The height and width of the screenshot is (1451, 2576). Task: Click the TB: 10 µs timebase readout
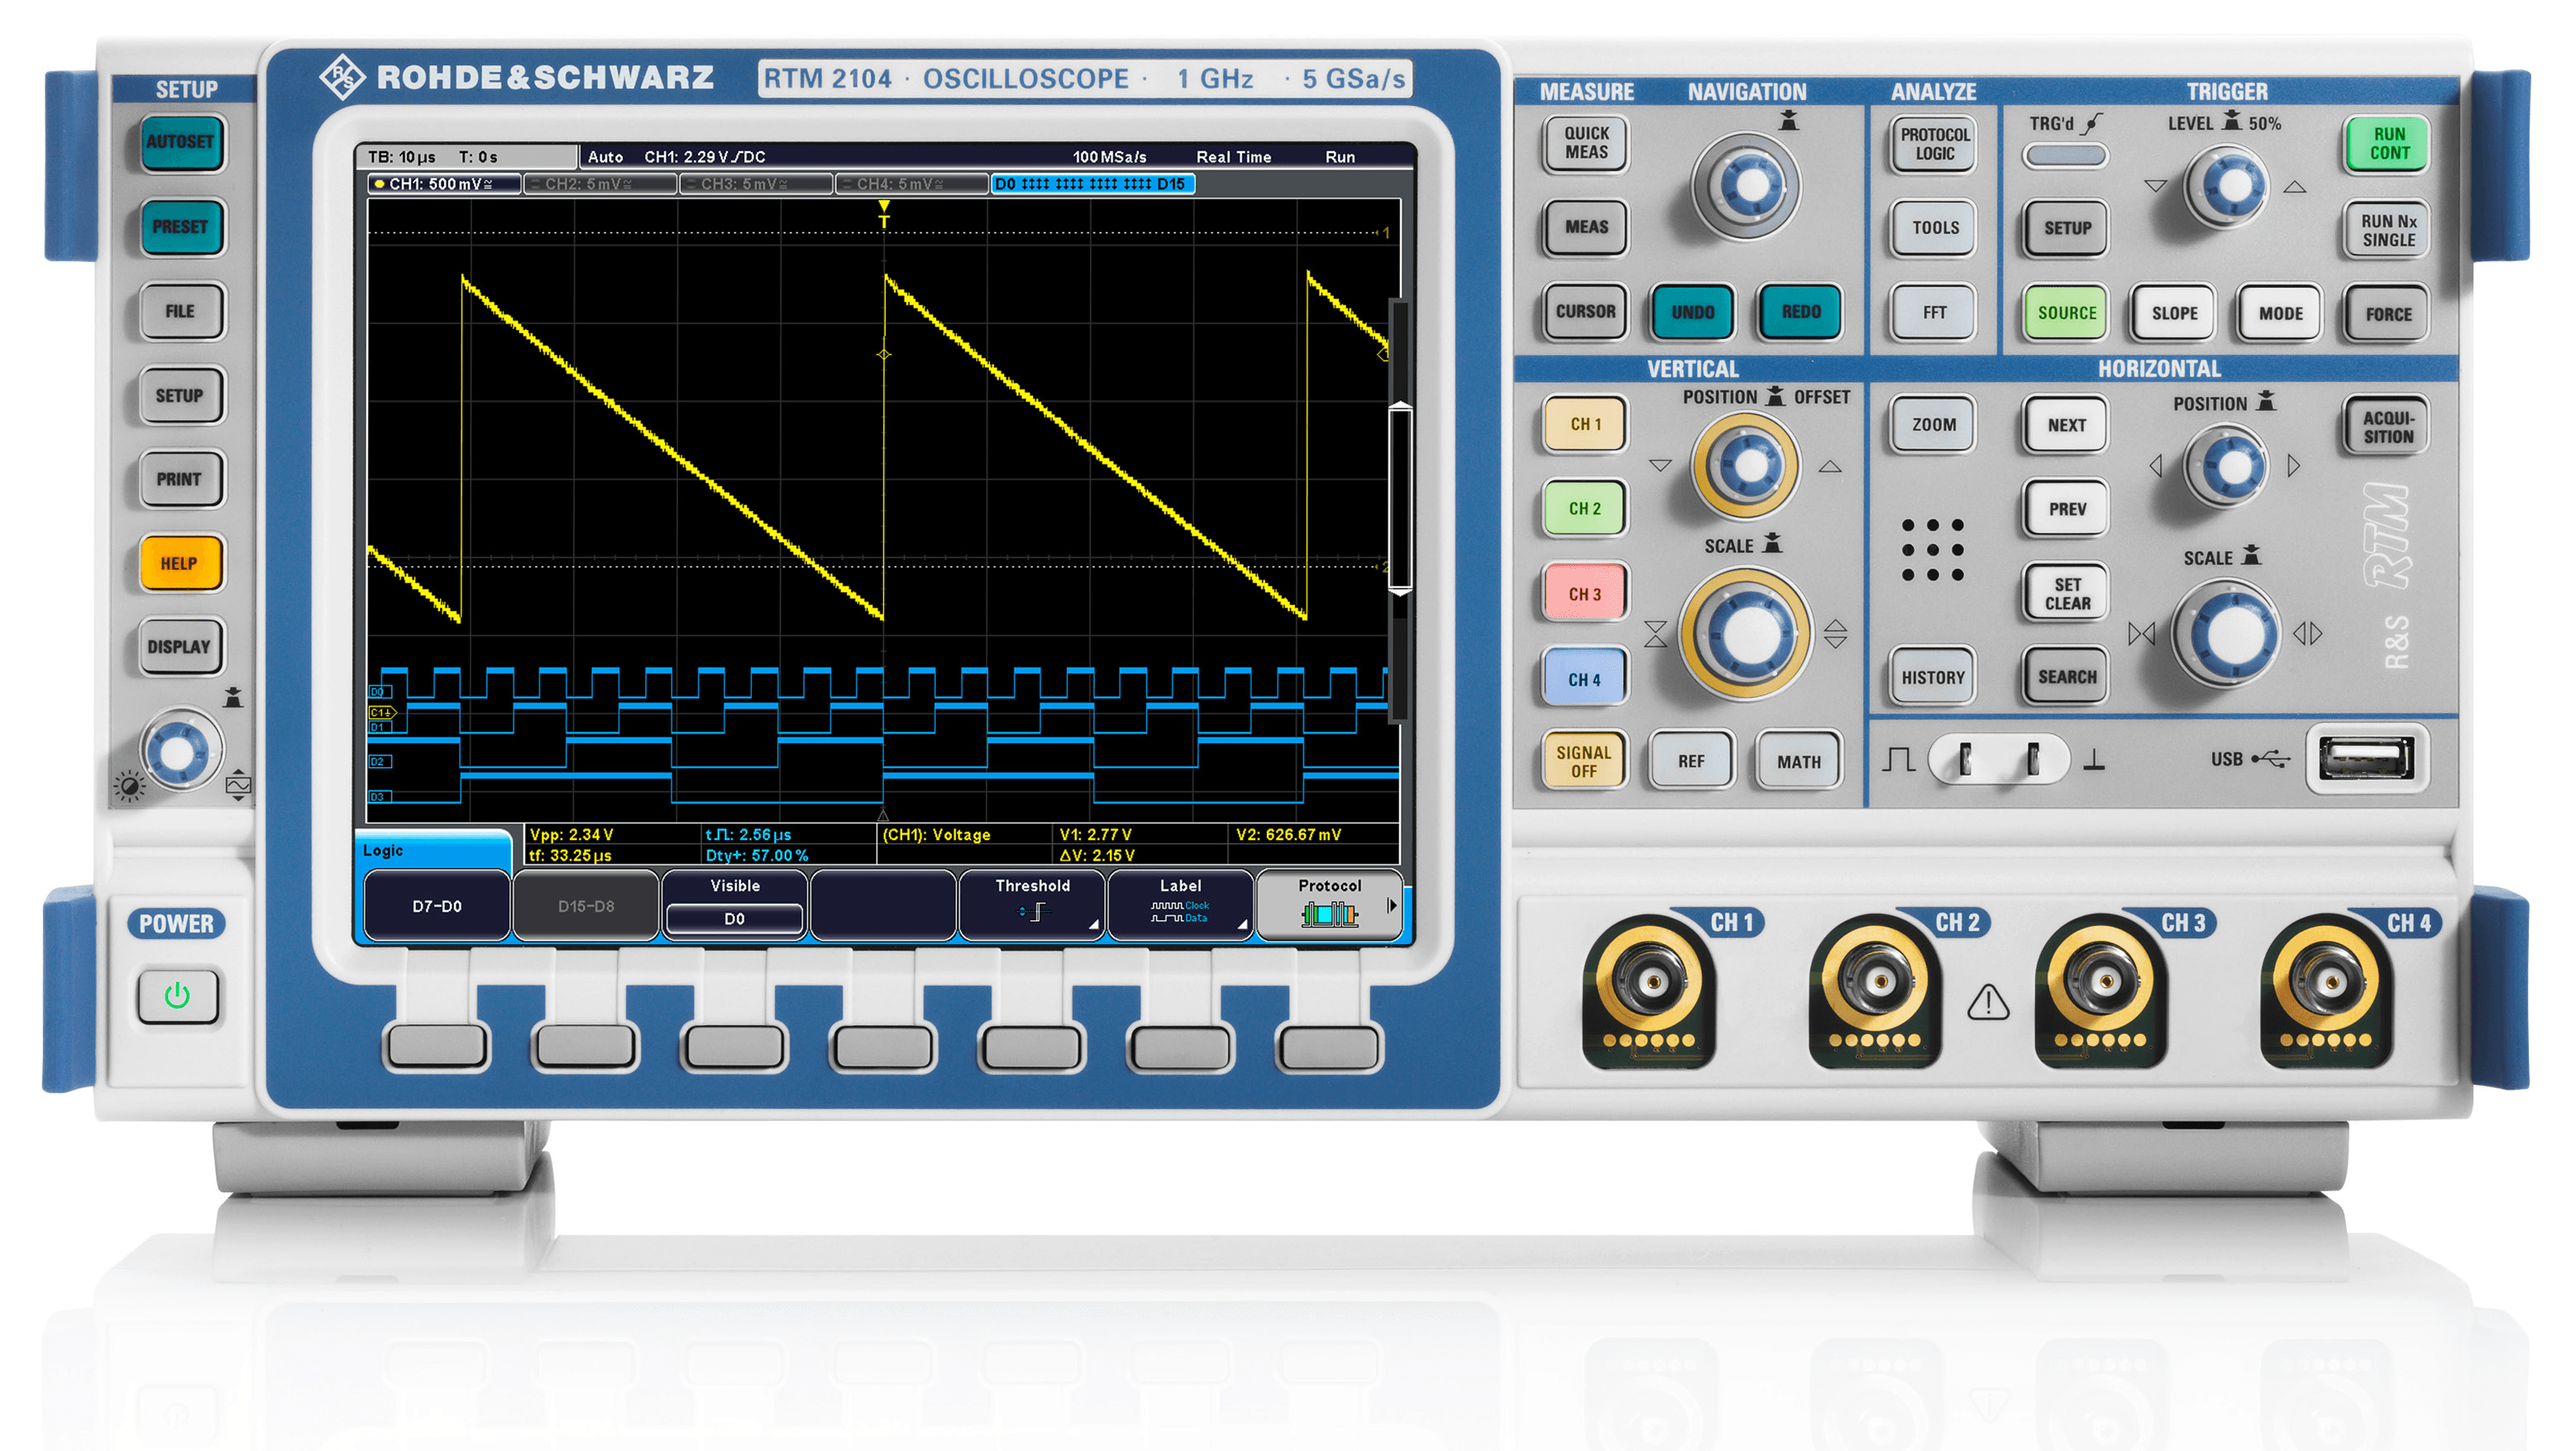pos(401,157)
